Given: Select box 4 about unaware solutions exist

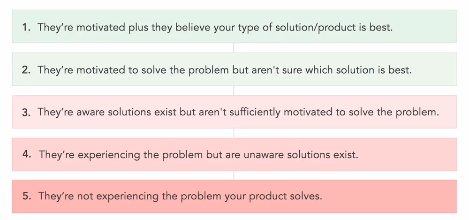Looking at the screenshot, I should [x=234, y=154].
